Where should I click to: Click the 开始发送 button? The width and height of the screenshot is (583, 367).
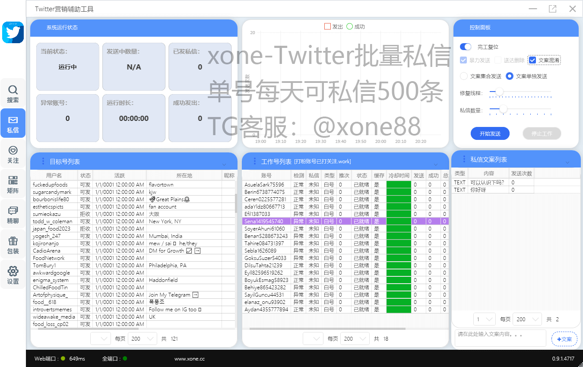(490, 134)
